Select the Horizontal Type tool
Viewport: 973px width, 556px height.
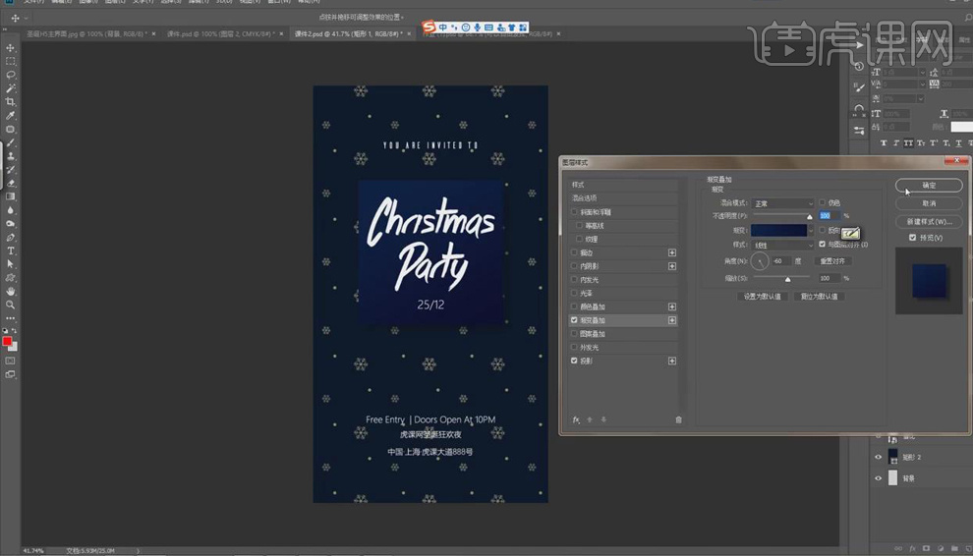coord(11,250)
